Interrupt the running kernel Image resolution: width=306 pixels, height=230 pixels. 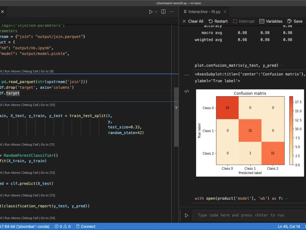244,21
